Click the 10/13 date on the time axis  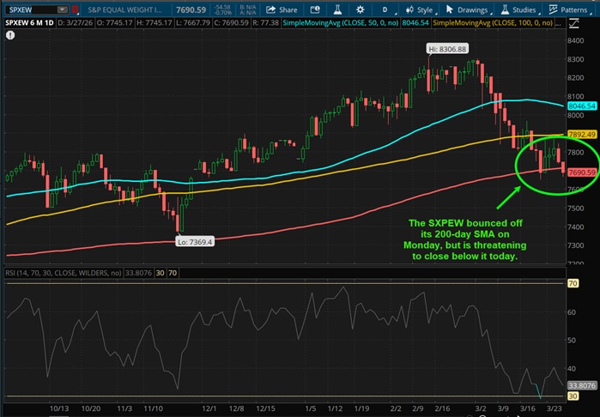pos(59,408)
